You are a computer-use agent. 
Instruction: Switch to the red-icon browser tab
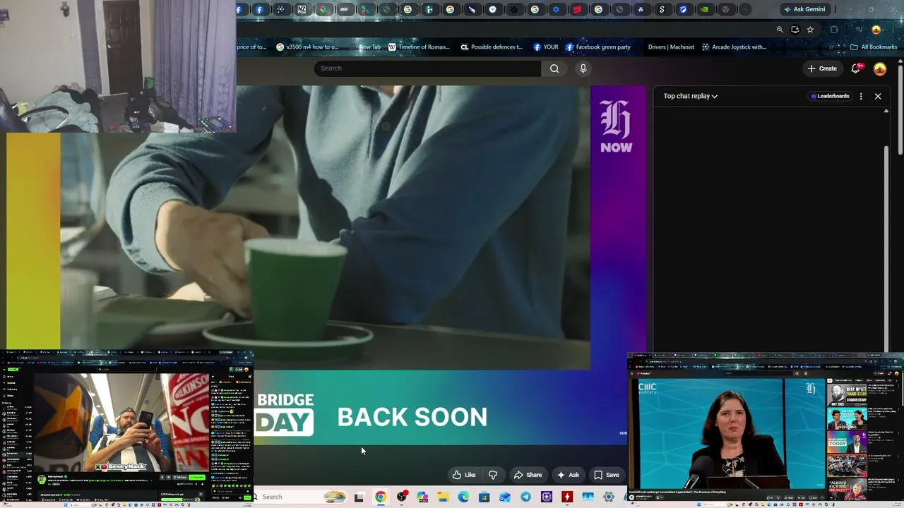577,9
